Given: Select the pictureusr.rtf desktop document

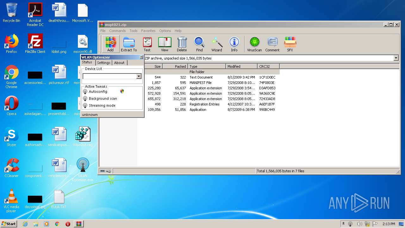Looking at the screenshot, I should pyautogui.click(x=59, y=75).
